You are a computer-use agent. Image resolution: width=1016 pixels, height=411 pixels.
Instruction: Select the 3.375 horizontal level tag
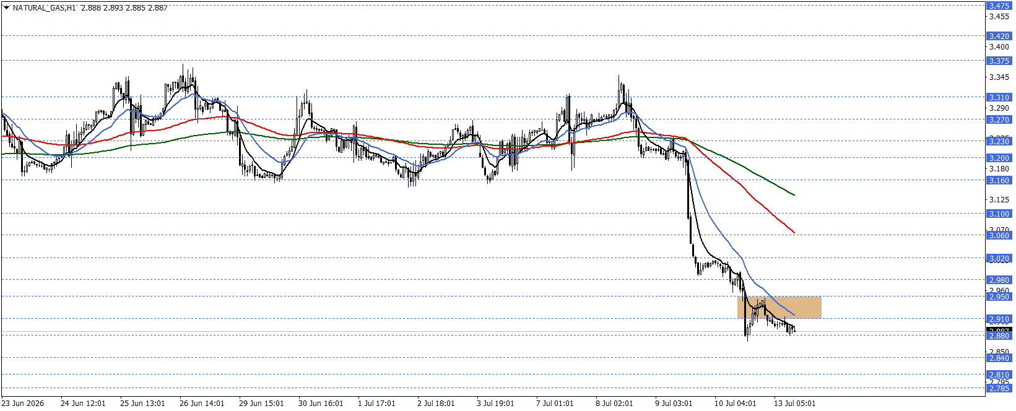[999, 61]
